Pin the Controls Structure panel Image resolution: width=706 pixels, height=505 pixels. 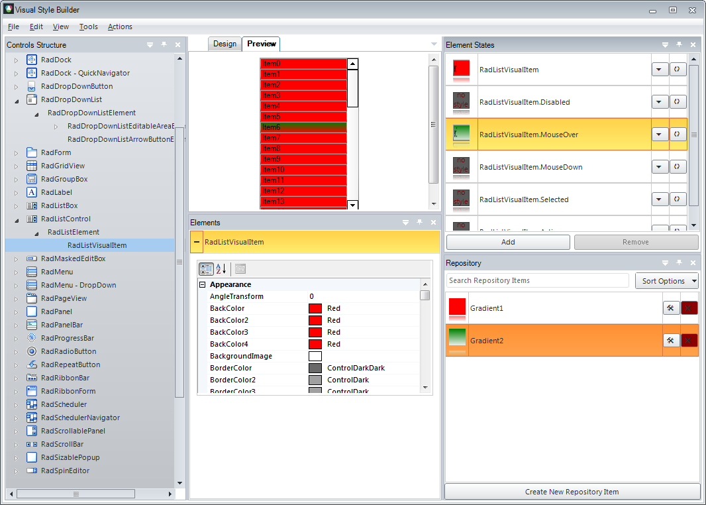(x=164, y=44)
